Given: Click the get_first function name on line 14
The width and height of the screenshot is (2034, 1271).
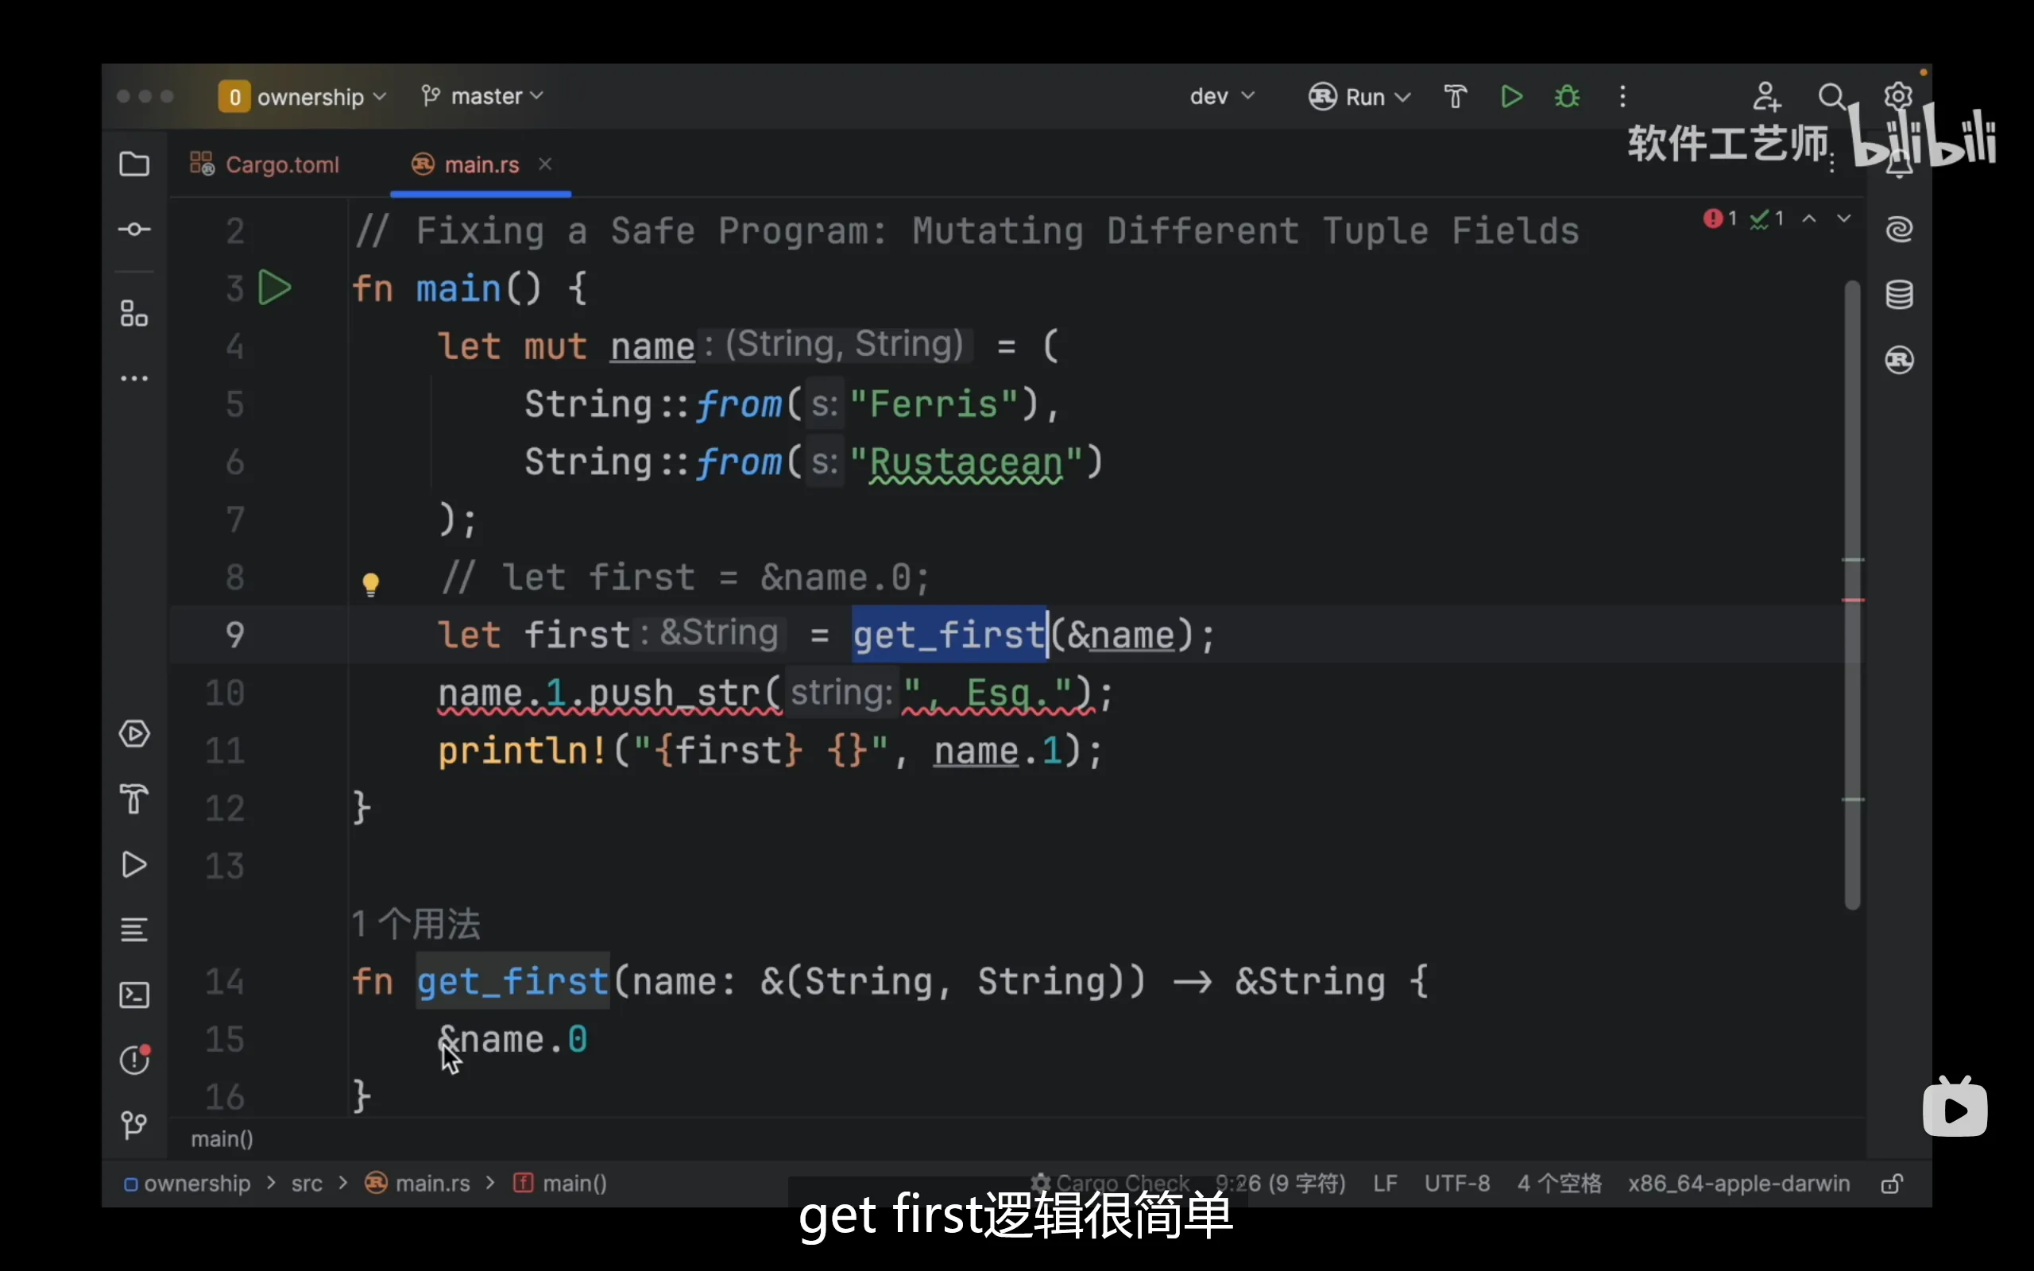Looking at the screenshot, I should point(512,982).
